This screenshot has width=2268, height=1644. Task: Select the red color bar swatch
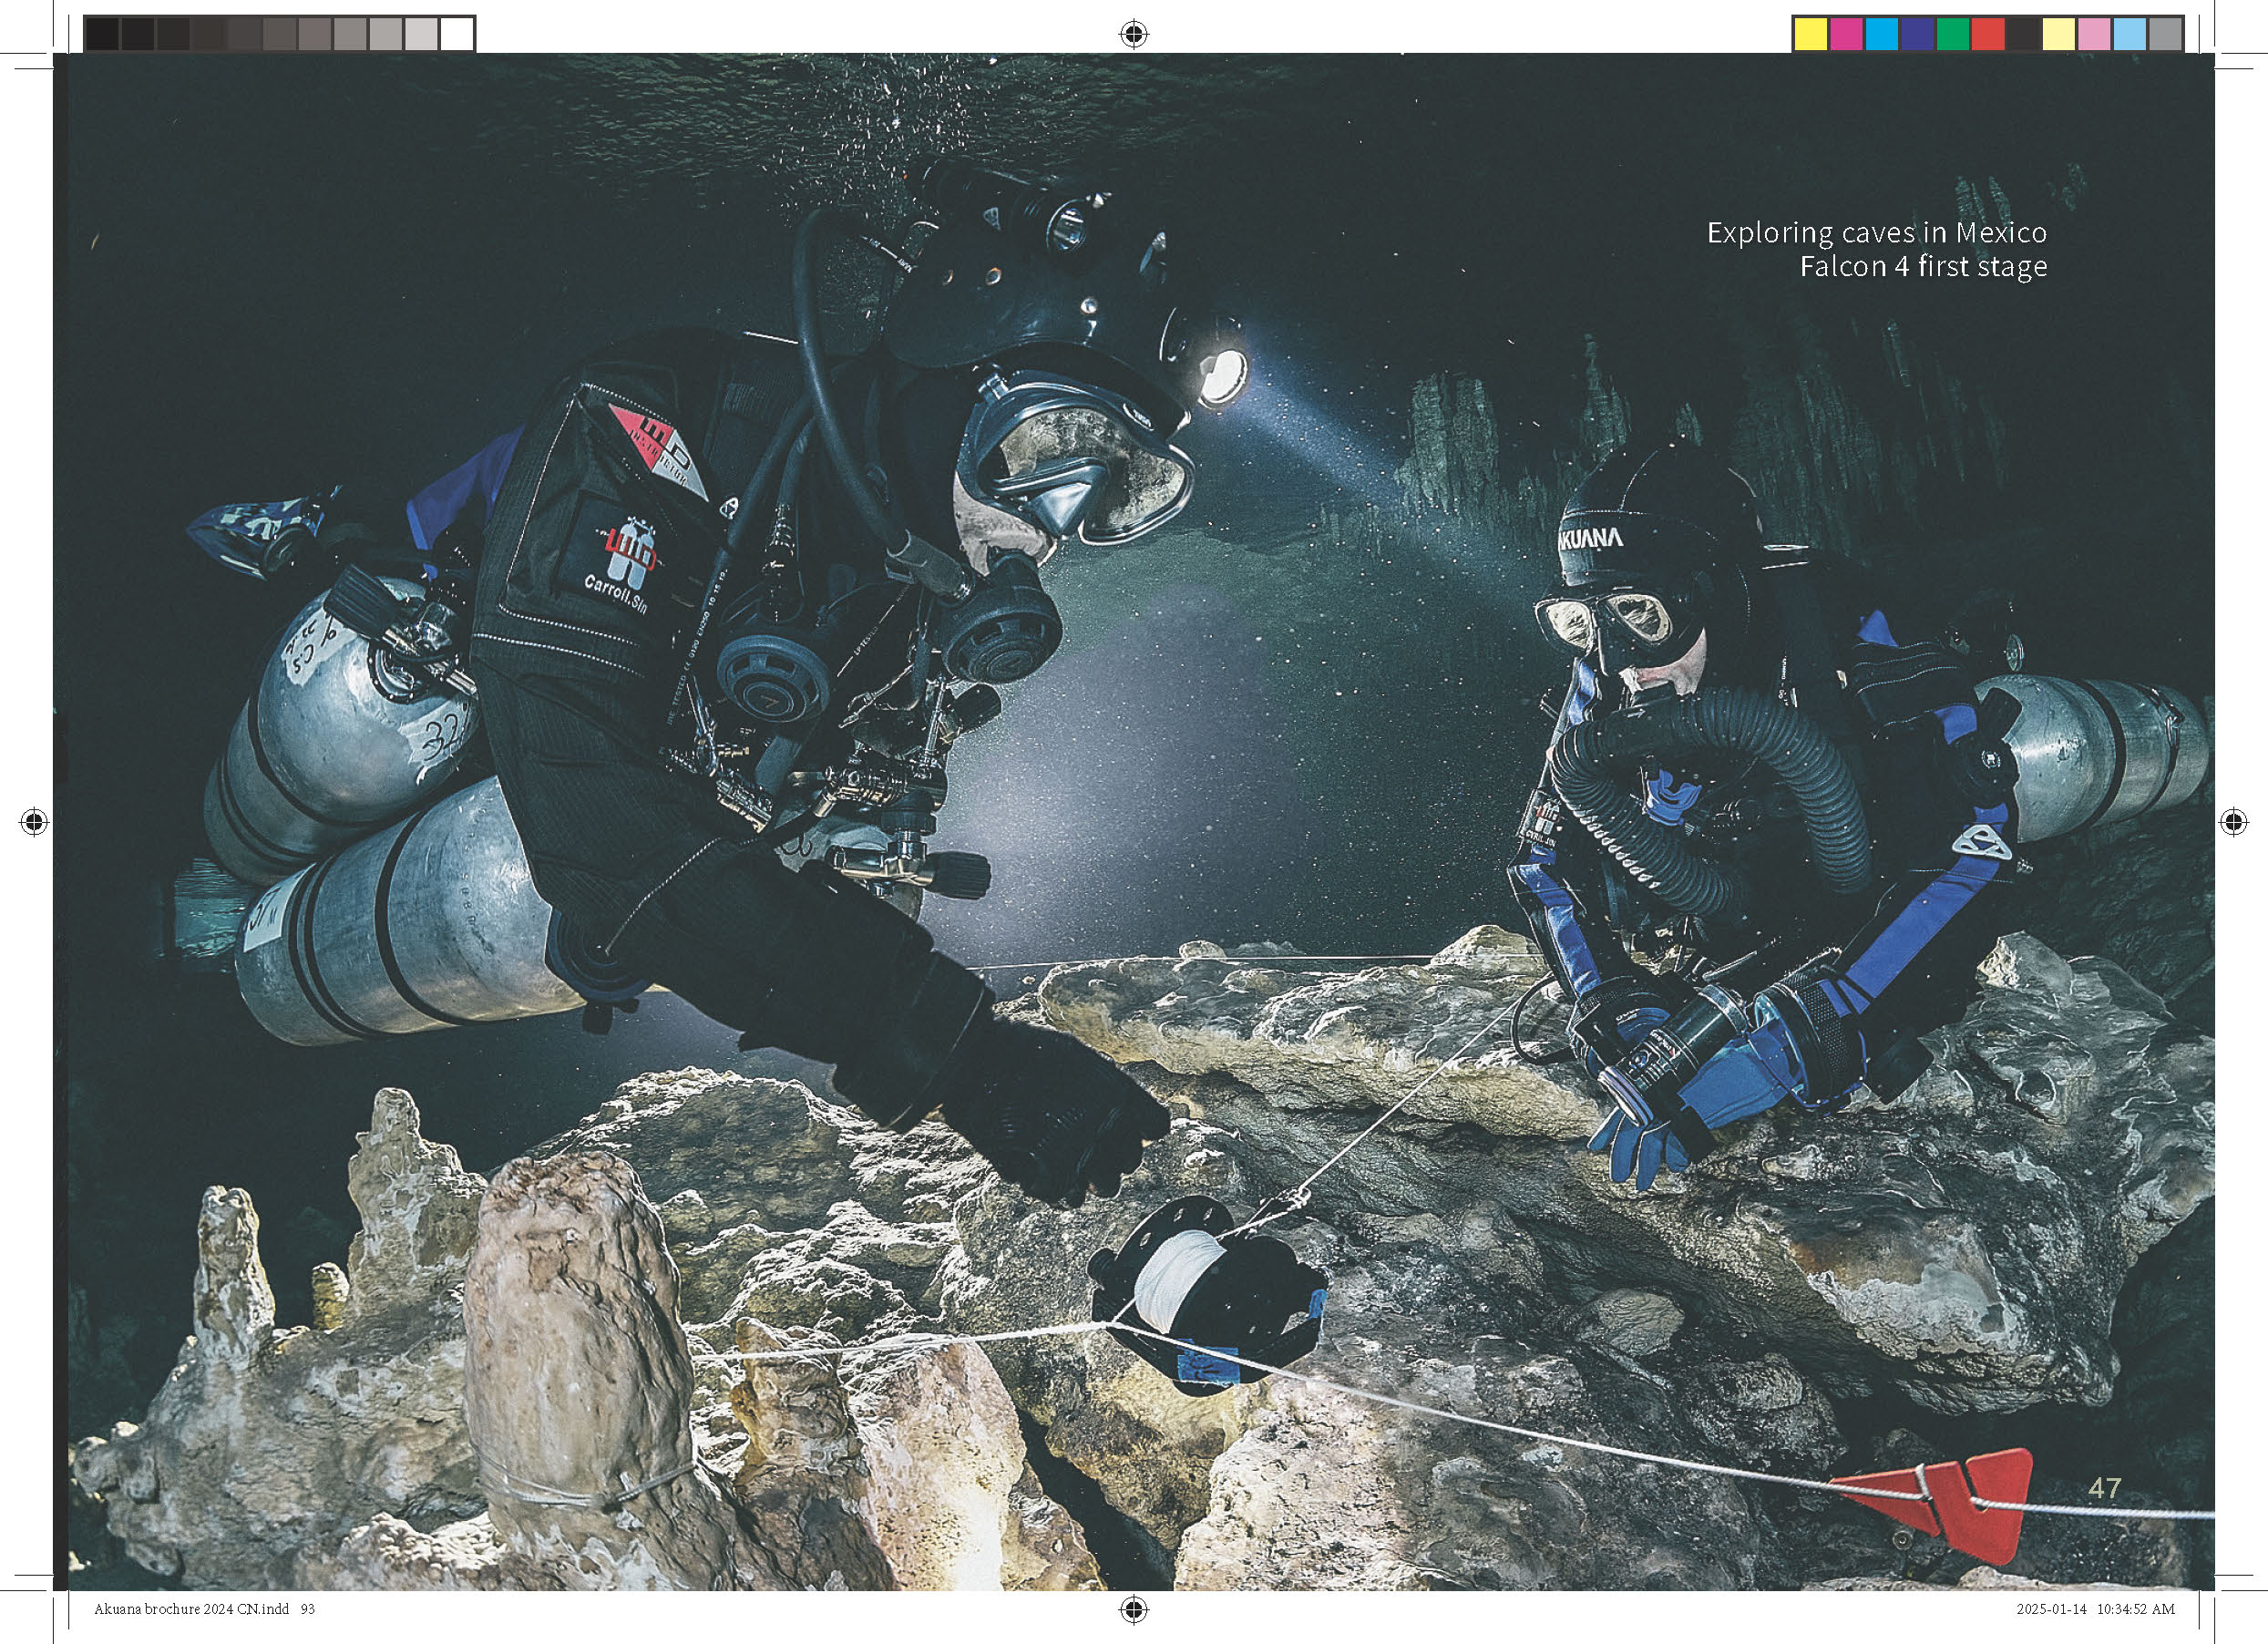pyautogui.click(x=1988, y=34)
